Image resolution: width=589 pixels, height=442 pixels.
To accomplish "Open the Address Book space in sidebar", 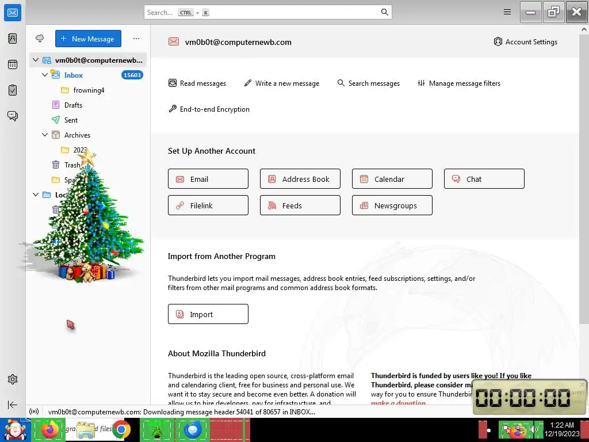I will pyautogui.click(x=13, y=39).
